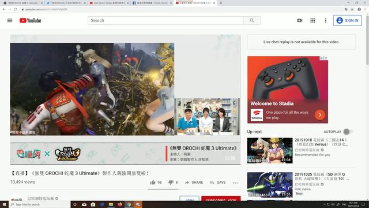Open the 20191025 SD Gundam video title
The width and height of the screenshot is (369, 208).
tap(321, 176)
